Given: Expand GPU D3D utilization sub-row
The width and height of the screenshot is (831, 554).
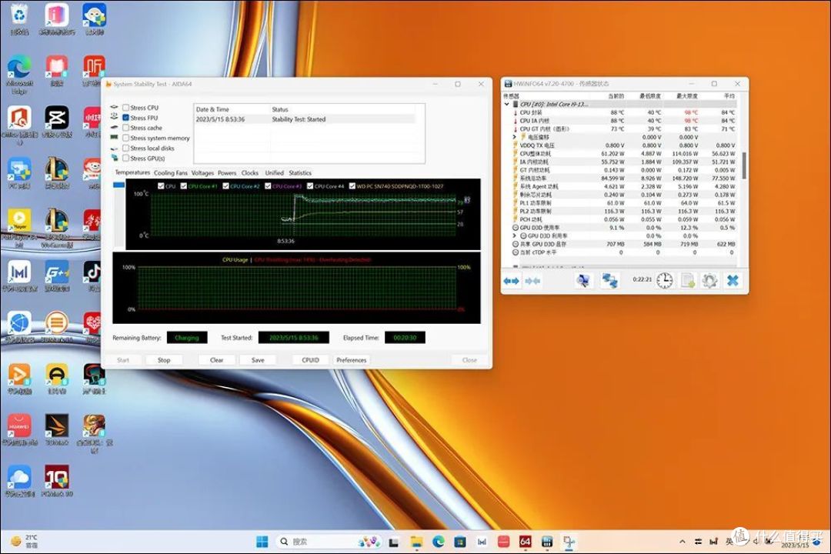Looking at the screenshot, I should pyautogui.click(x=514, y=236).
